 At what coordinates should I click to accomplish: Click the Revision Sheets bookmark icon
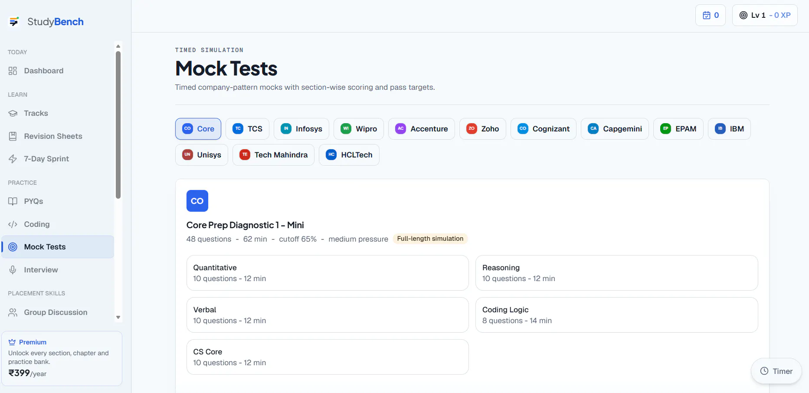click(x=13, y=136)
